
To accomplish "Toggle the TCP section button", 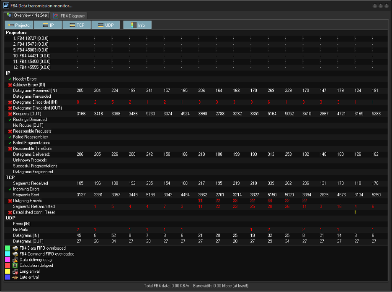I will pyautogui.click(x=77, y=25).
